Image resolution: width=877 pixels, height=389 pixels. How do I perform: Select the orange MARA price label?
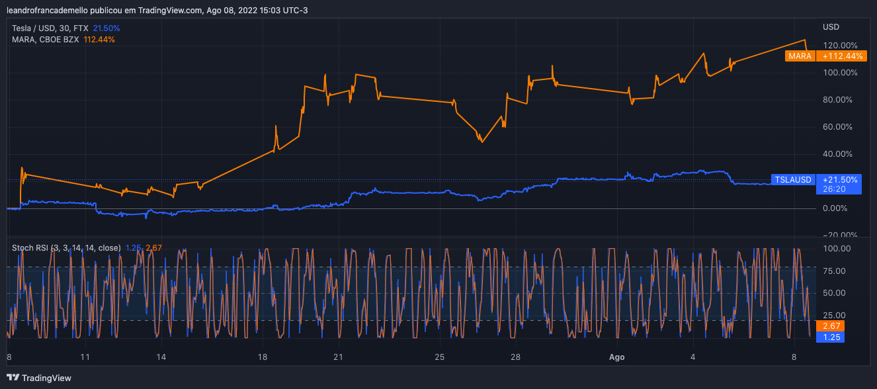pos(800,56)
